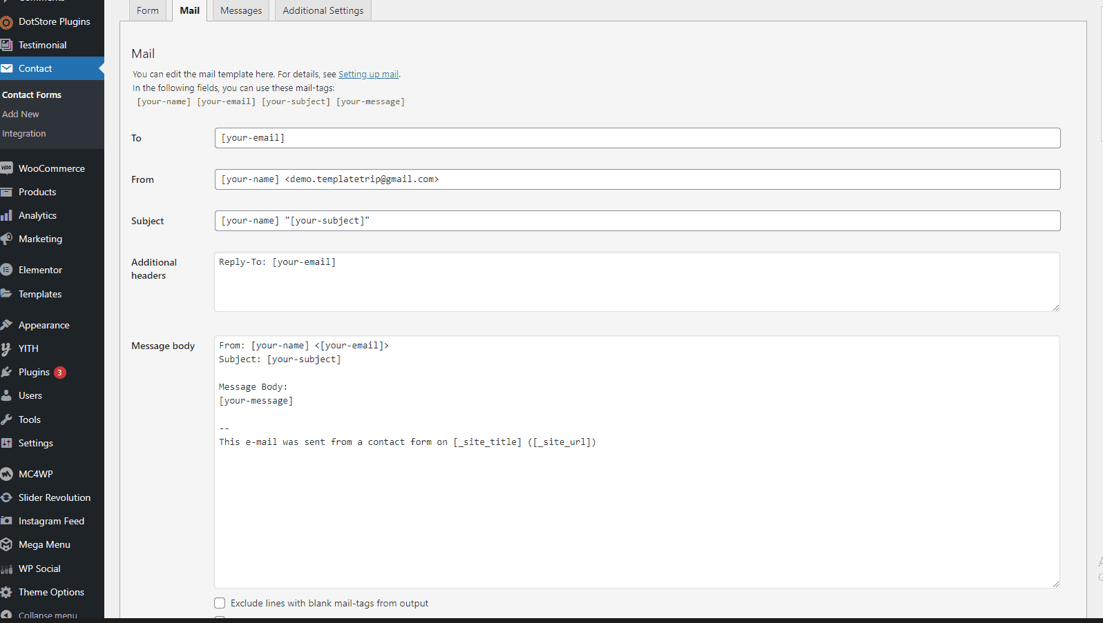Viewport: 1103px width, 623px height.
Task: Click the Settings sliders icon
Action: coord(6,443)
